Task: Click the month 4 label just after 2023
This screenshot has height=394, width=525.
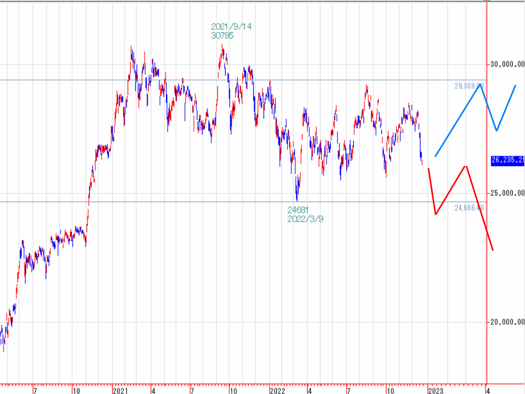Action: click(489, 390)
